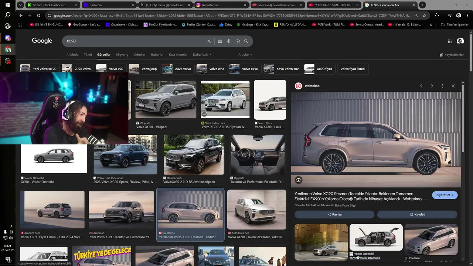This screenshot has width=473, height=266.
Task: Submit search with the magnifier icon
Action: coord(246,41)
